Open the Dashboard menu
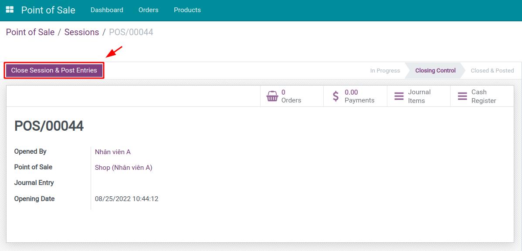This screenshot has height=251, width=522. (x=107, y=10)
